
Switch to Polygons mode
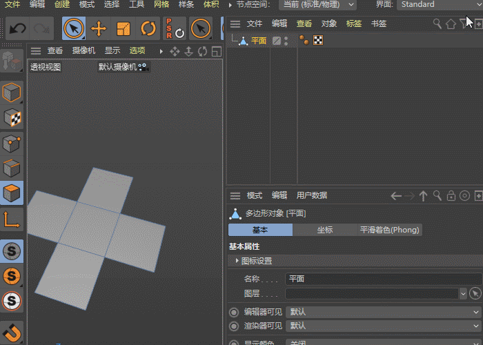click(x=12, y=193)
